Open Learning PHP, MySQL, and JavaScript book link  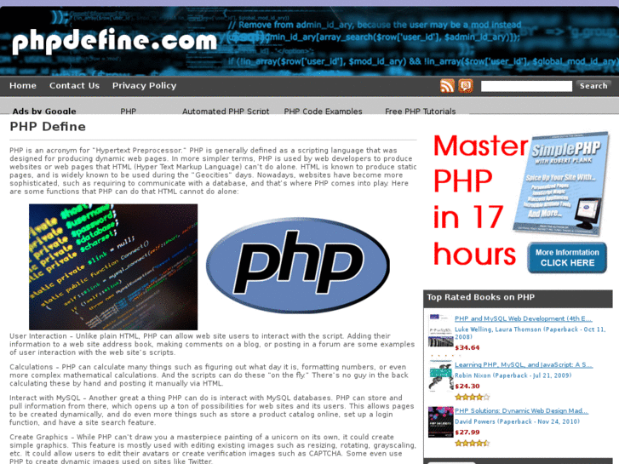(524, 365)
